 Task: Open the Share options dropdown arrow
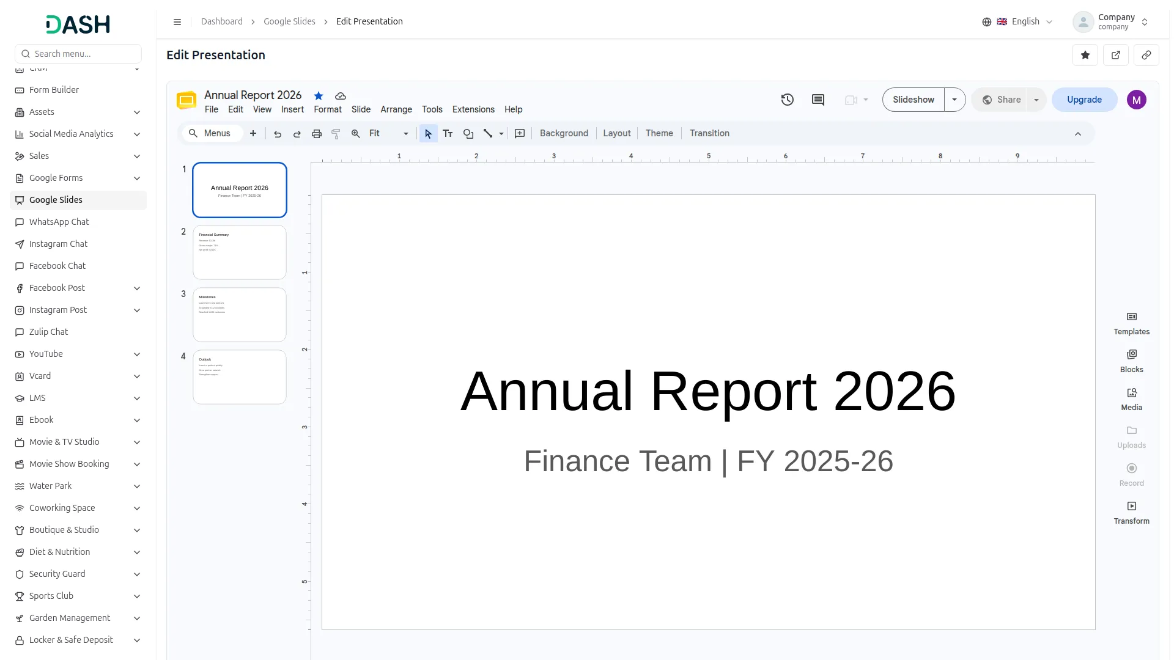click(1036, 100)
